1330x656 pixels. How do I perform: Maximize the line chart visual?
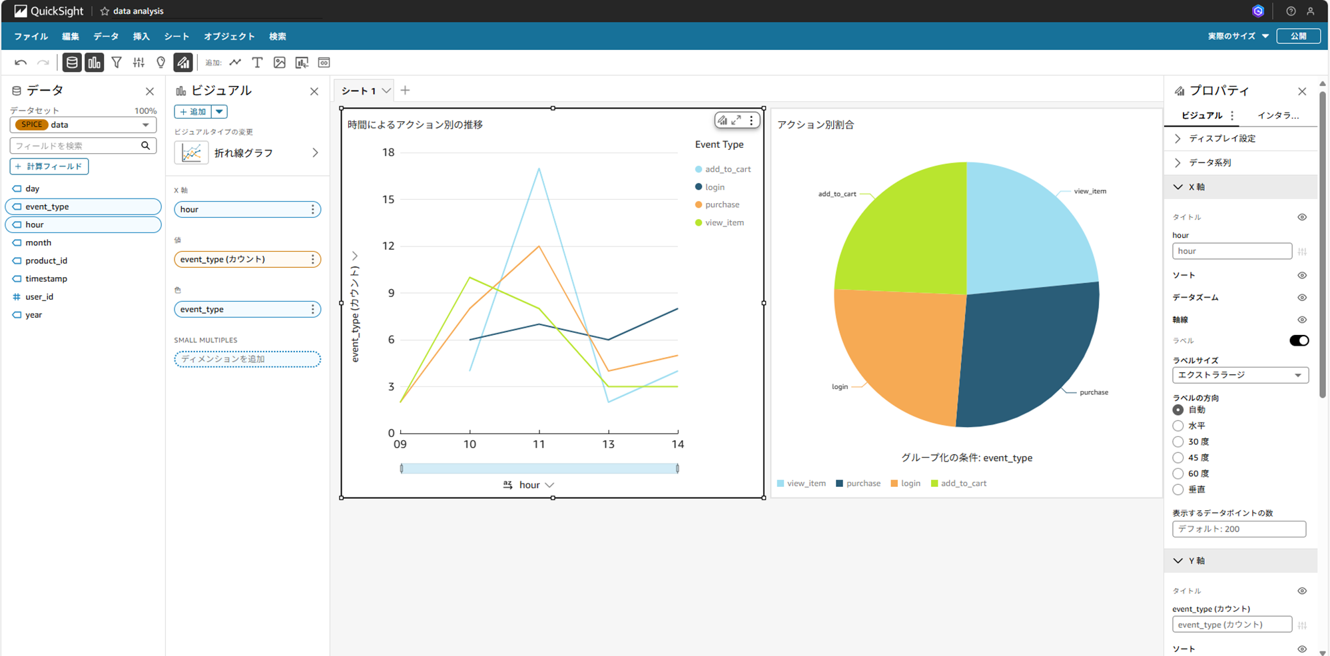[737, 121]
